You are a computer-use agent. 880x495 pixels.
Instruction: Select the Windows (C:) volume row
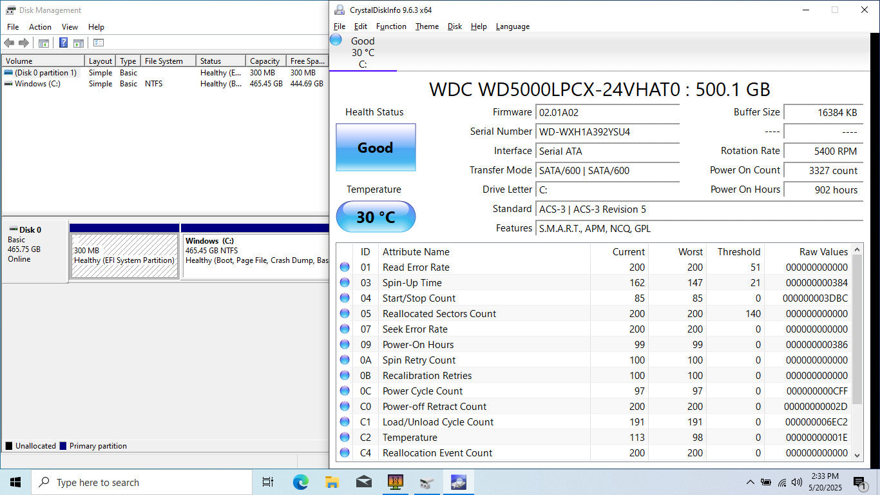39,84
